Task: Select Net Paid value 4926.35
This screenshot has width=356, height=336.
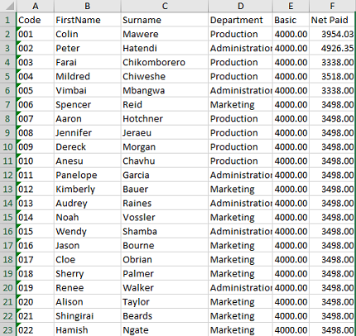Action: 332,48
